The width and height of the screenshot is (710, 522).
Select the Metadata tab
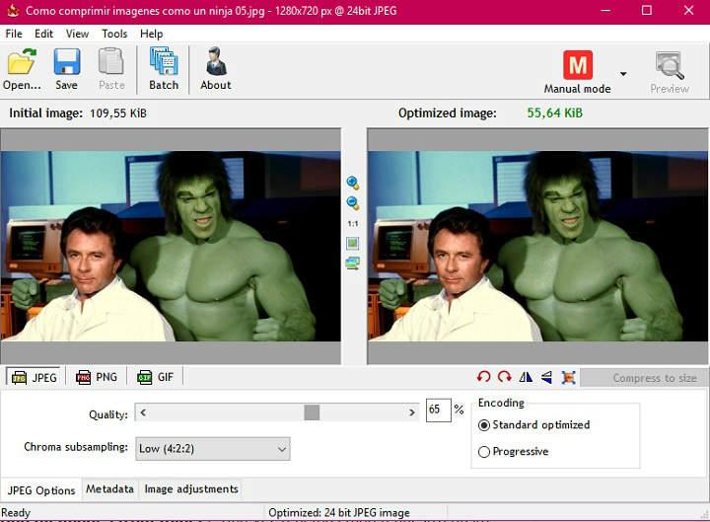110,488
